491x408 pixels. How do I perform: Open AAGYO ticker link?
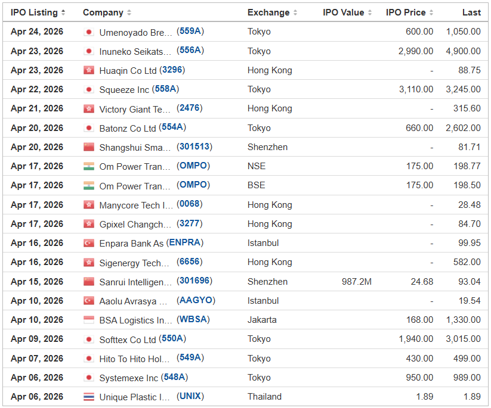[196, 300]
